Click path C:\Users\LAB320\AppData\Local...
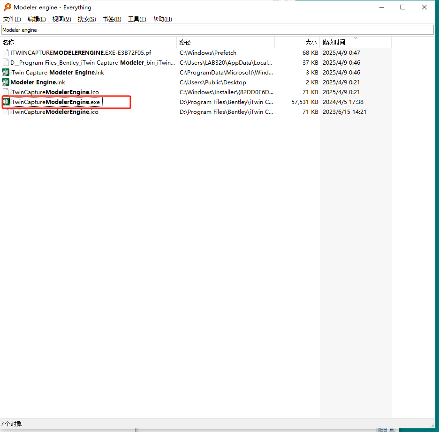 point(226,62)
